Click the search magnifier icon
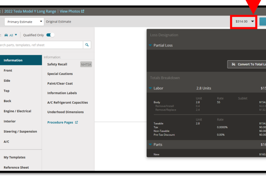The width and height of the screenshot is (266, 177). coord(87,45)
